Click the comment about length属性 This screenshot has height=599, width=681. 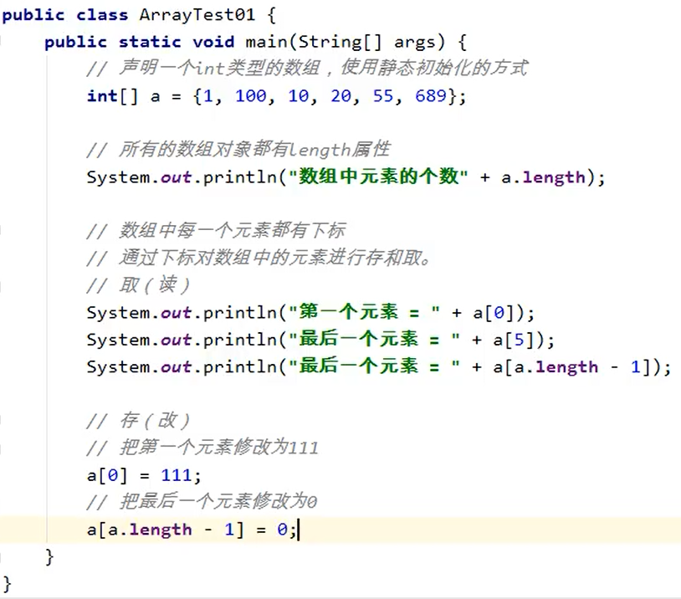238,150
